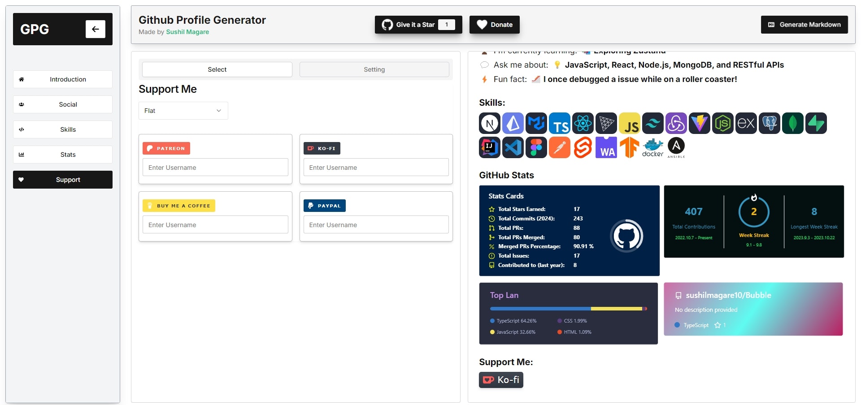This screenshot has width=861, height=405.
Task: Switch to the Setting tab
Action: [374, 69]
